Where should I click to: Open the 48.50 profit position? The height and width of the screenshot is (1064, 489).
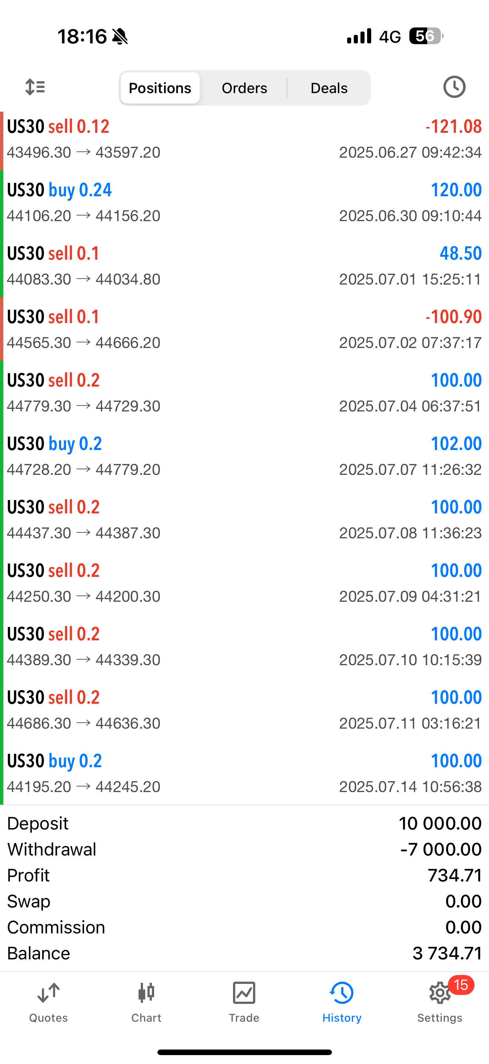click(245, 266)
